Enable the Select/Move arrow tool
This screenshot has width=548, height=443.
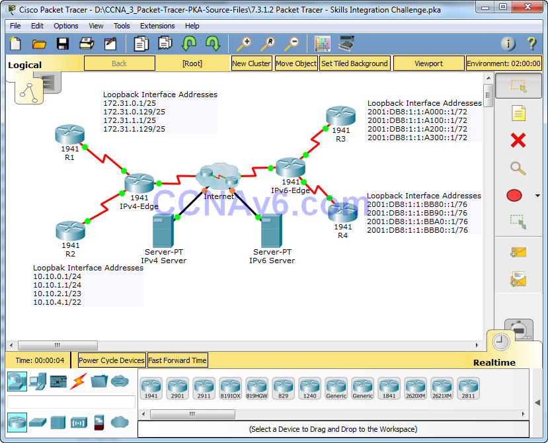(x=518, y=85)
